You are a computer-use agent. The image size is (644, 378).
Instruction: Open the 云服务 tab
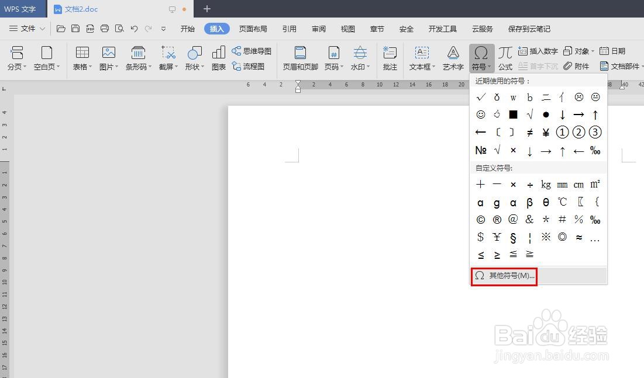pos(482,29)
